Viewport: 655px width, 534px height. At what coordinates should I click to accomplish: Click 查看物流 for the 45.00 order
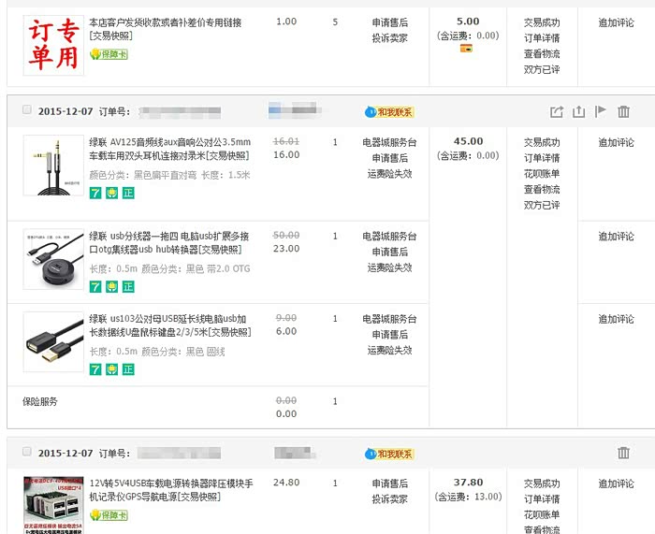(542, 189)
